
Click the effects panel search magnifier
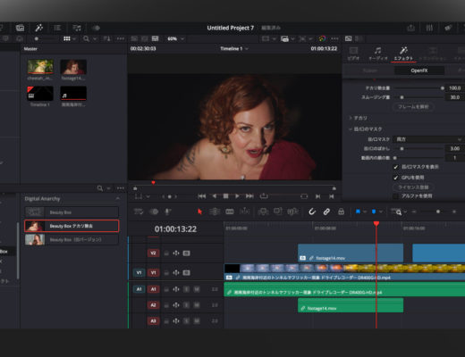100,188
